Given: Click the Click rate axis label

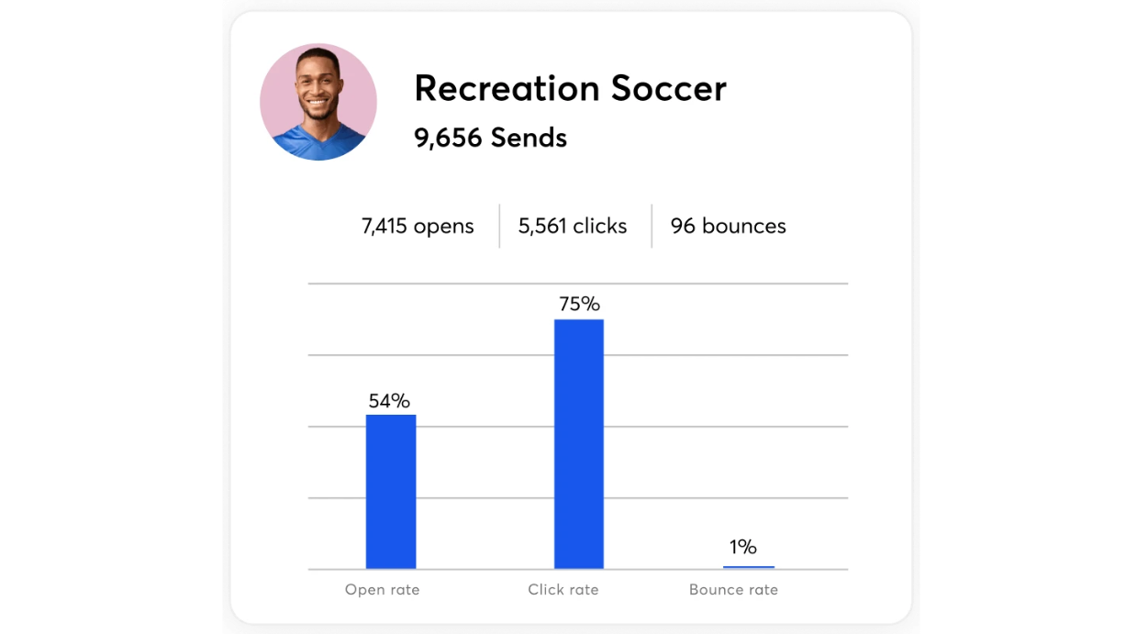Looking at the screenshot, I should coord(563,590).
